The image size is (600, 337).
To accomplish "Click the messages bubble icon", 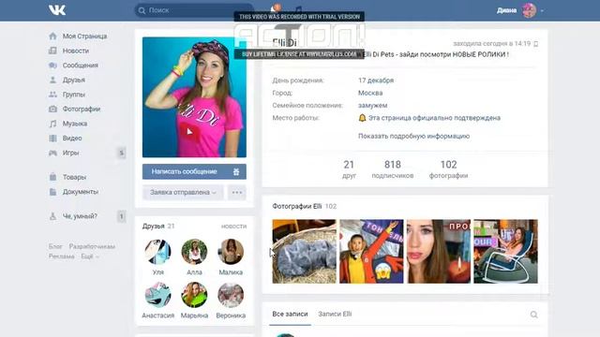I will click(52, 66).
